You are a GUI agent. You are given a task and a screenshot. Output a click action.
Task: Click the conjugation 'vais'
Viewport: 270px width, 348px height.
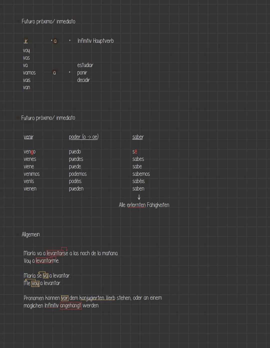pyautogui.click(x=26, y=80)
